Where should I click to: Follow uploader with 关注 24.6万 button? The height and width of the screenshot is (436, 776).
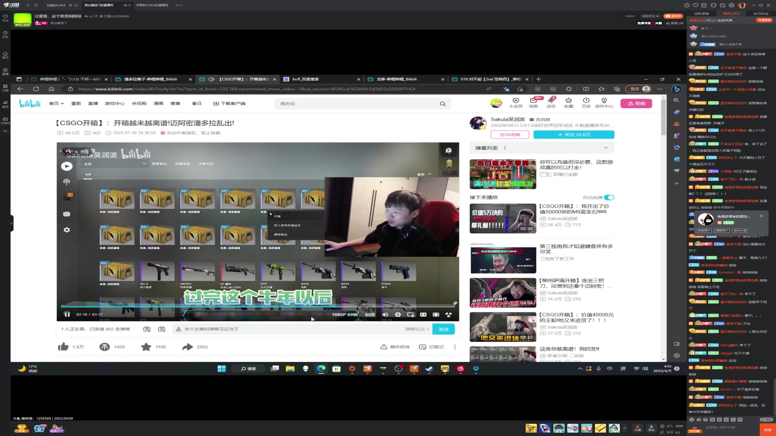[x=574, y=135]
